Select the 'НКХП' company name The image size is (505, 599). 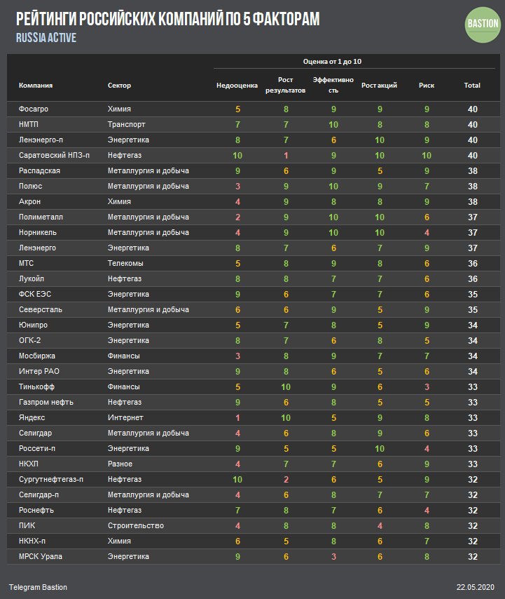point(29,464)
